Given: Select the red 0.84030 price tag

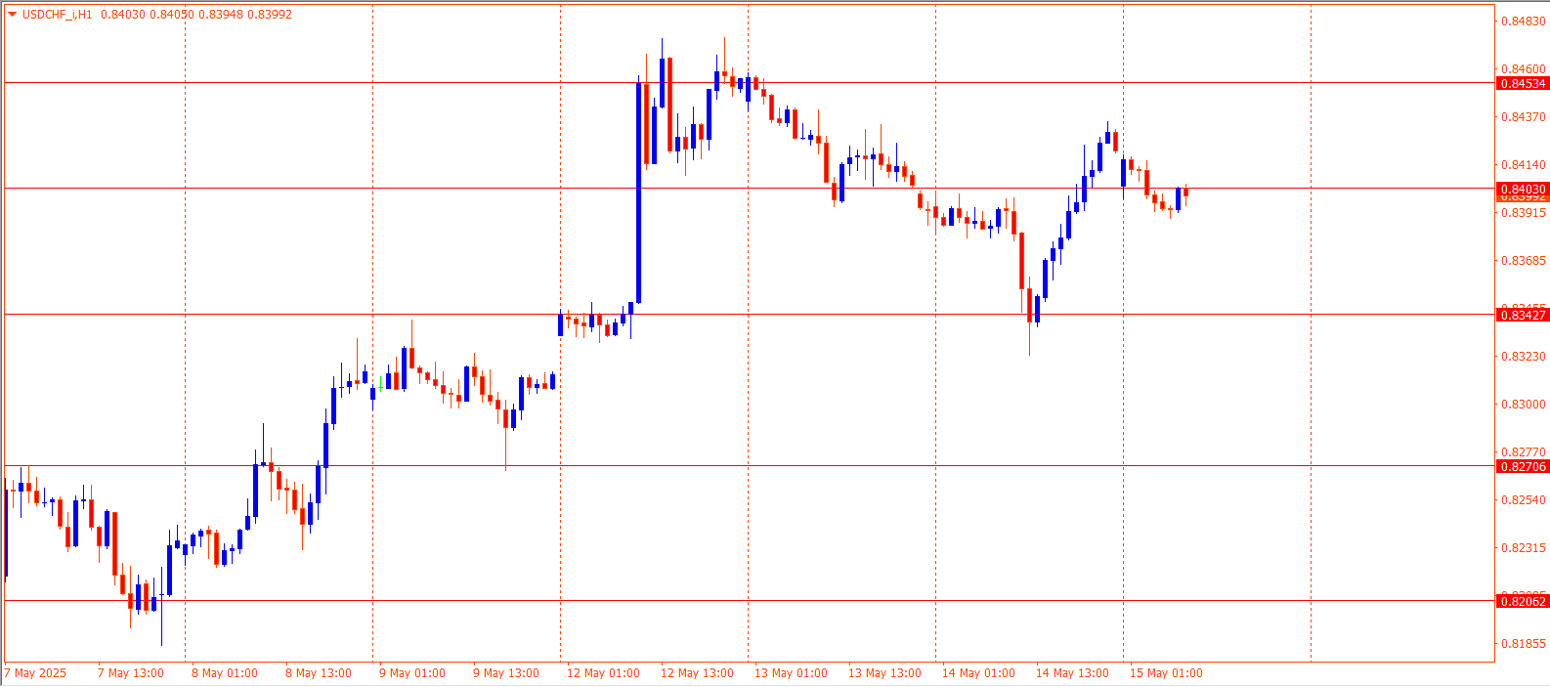Looking at the screenshot, I should pos(1523,189).
